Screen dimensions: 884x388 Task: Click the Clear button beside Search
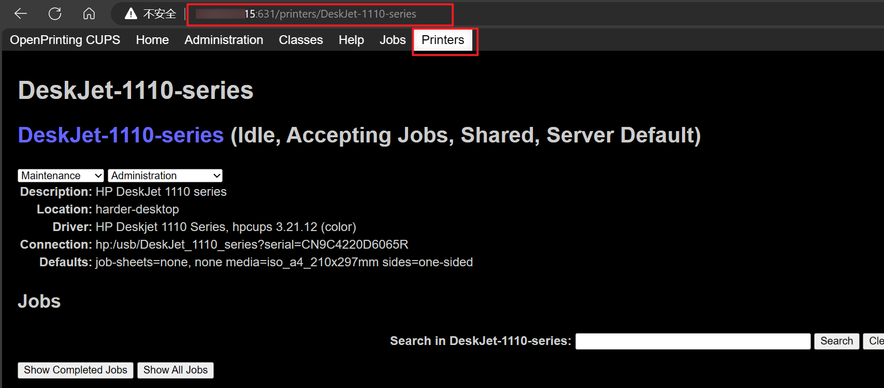[x=875, y=341]
